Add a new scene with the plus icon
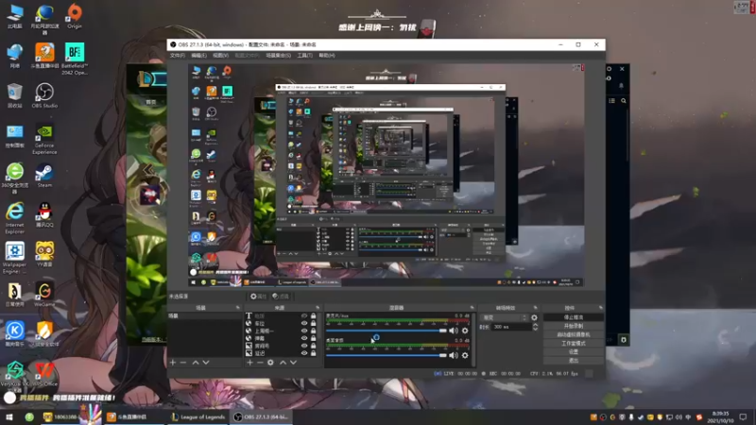The width and height of the screenshot is (756, 425). pyautogui.click(x=173, y=363)
